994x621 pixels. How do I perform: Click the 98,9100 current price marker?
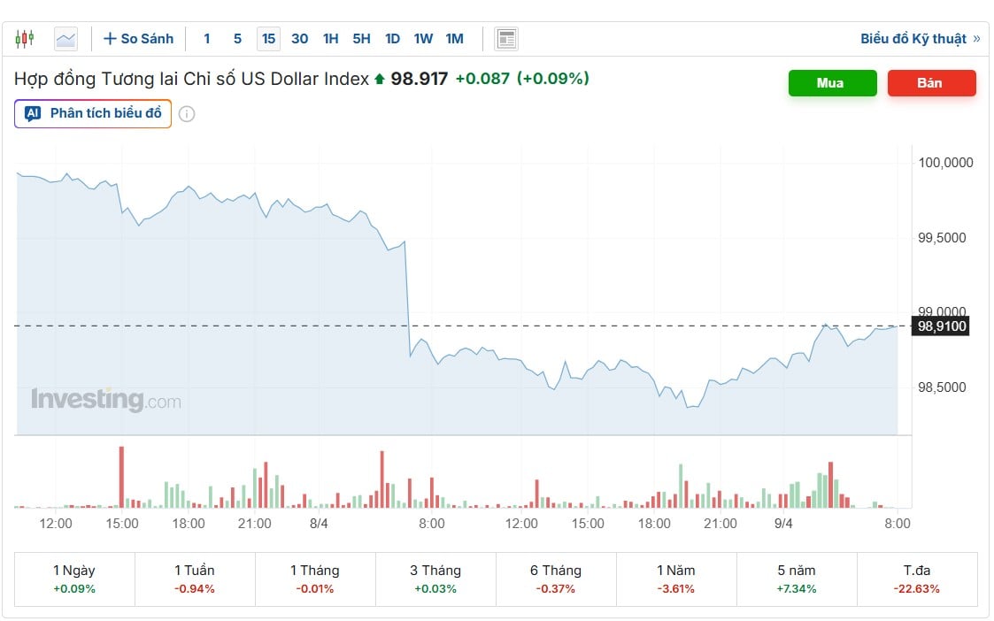[x=942, y=326]
